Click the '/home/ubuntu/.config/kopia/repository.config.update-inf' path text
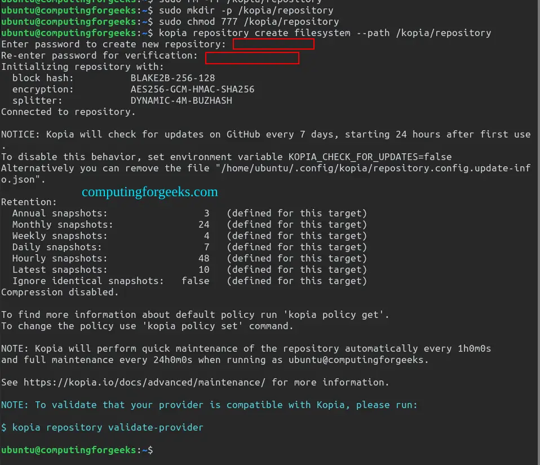The height and width of the screenshot is (465, 540). tap(376, 169)
